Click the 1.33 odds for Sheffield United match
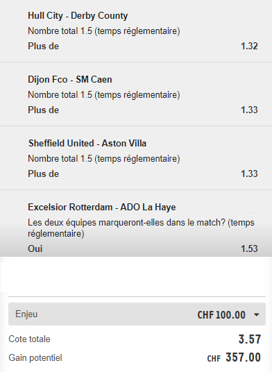This screenshot has height=372, width=272. tap(249, 174)
